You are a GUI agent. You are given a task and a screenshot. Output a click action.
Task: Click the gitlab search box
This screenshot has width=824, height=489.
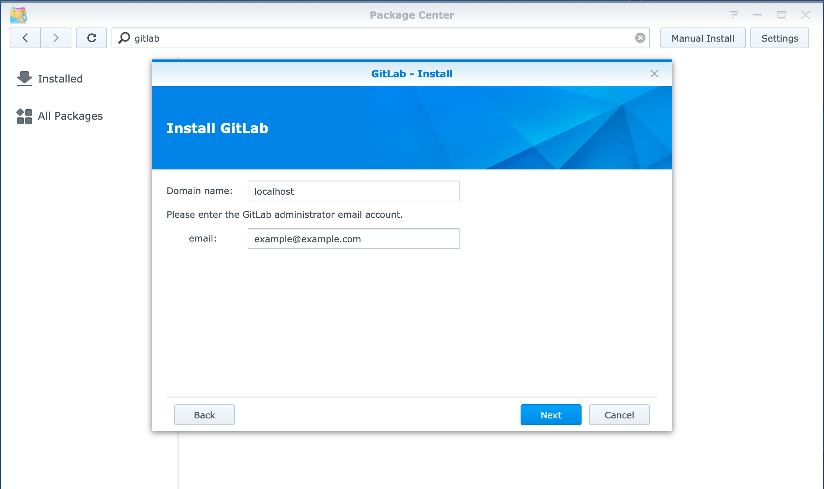(372, 38)
